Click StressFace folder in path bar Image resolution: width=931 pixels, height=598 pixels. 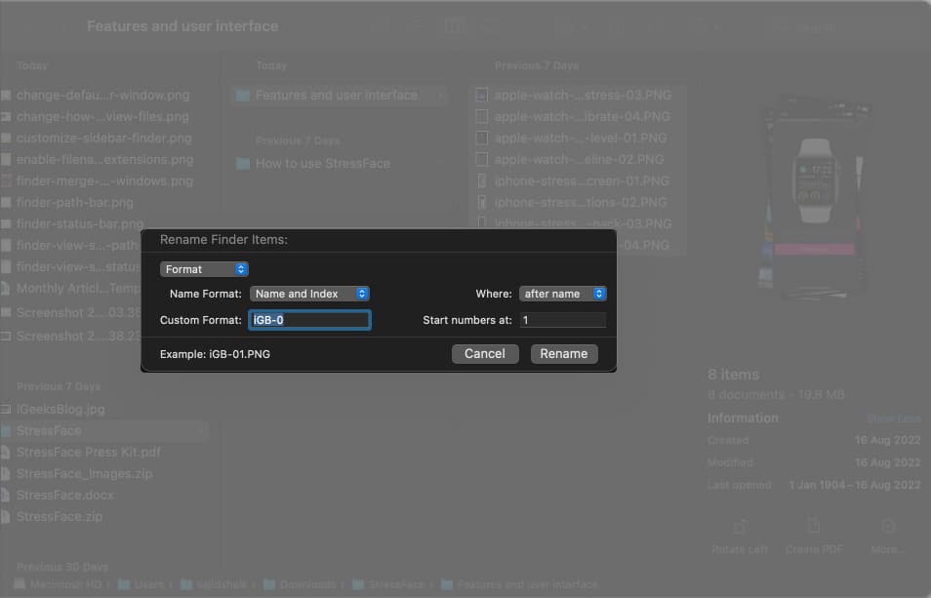coord(389,584)
